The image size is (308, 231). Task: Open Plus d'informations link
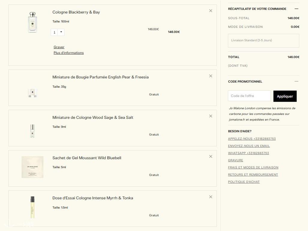point(69,53)
